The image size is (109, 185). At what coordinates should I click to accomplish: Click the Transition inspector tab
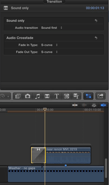(x=54, y=2)
